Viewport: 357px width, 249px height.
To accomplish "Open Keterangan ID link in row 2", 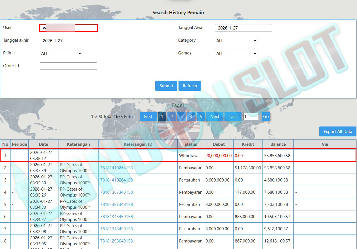I will 116,168.
